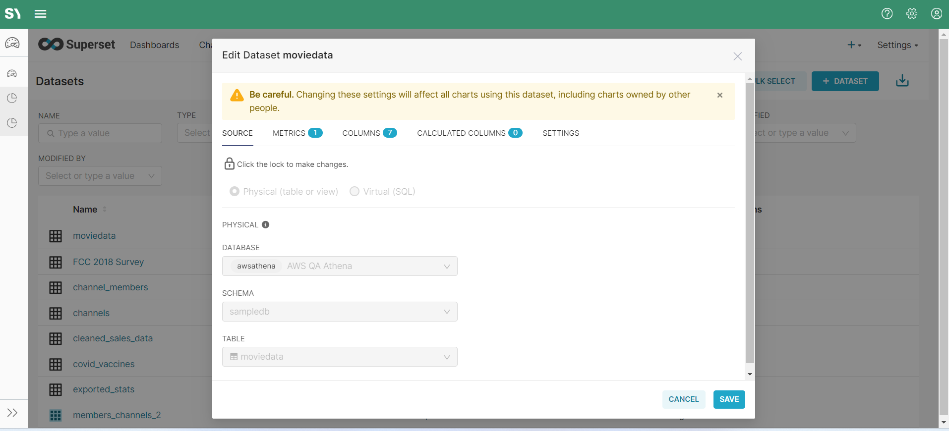The image size is (949, 431).
Task: Open the gear settings icon in top bar
Action: click(x=912, y=14)
